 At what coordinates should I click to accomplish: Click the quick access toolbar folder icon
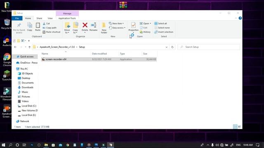coord(18,41)
